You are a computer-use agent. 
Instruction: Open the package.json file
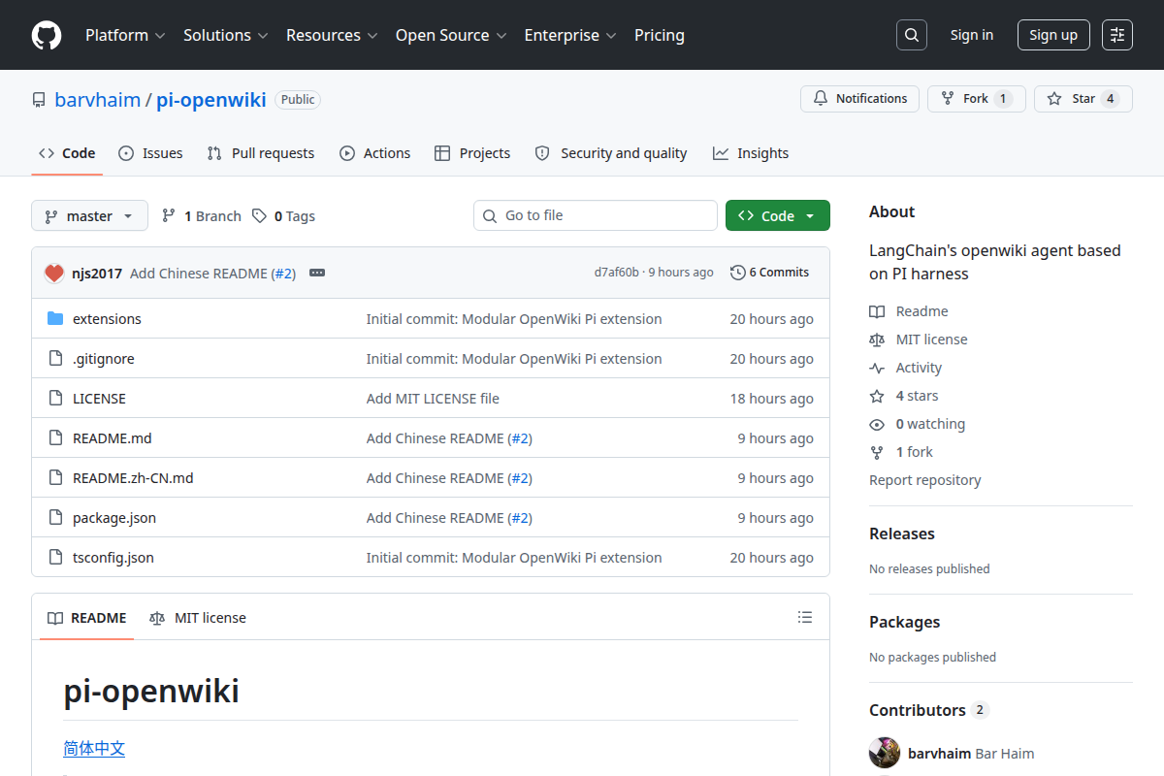coord(114,518)
